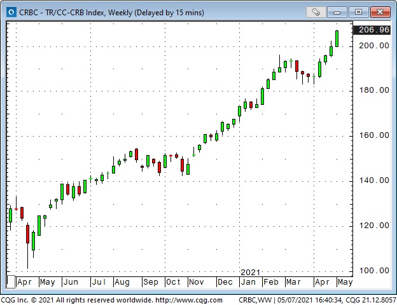
Task: Click the Feb label on time axis
Action: (271, 282)
